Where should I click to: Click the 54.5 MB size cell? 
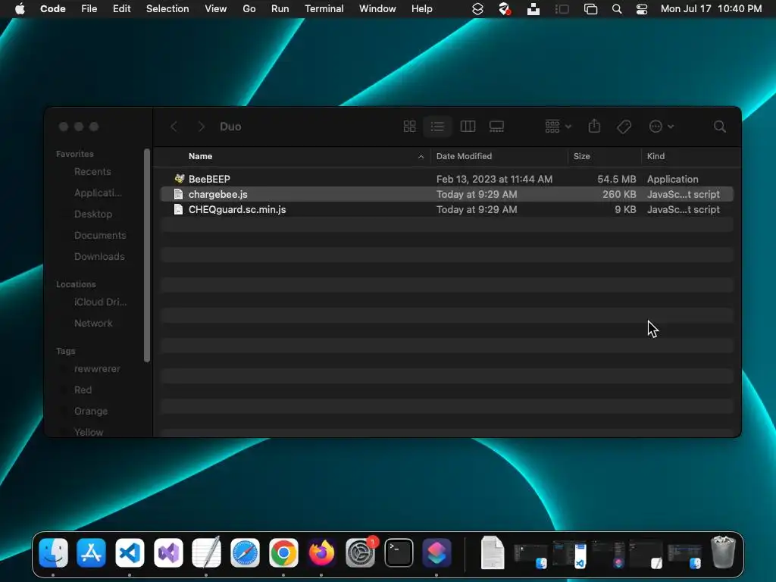[x=616, y=179]
